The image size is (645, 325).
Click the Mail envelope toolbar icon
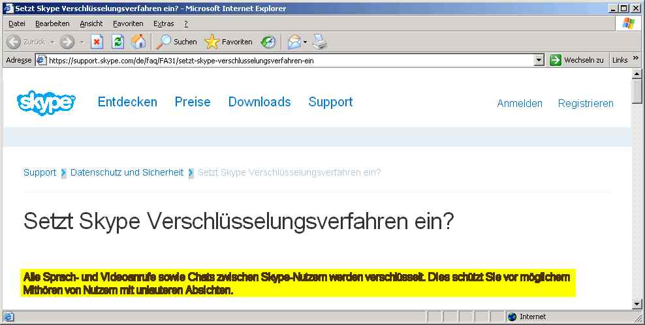pos(294,42)
